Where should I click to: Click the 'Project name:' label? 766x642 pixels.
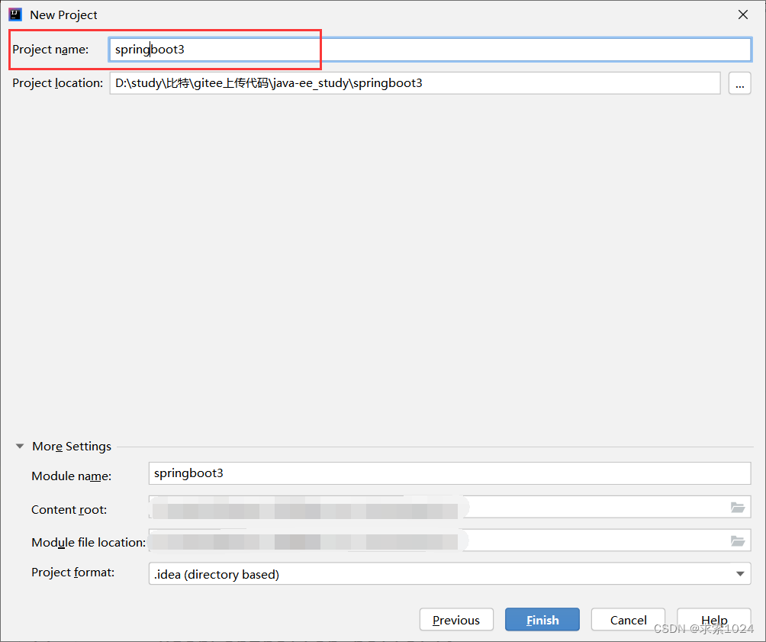coord(51,50)
